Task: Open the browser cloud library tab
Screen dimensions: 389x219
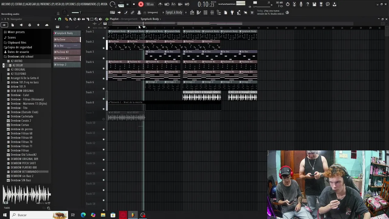Action: pyautogui.click(x=46, y=25)
